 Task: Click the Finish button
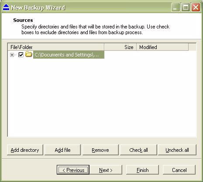point(142,170)
